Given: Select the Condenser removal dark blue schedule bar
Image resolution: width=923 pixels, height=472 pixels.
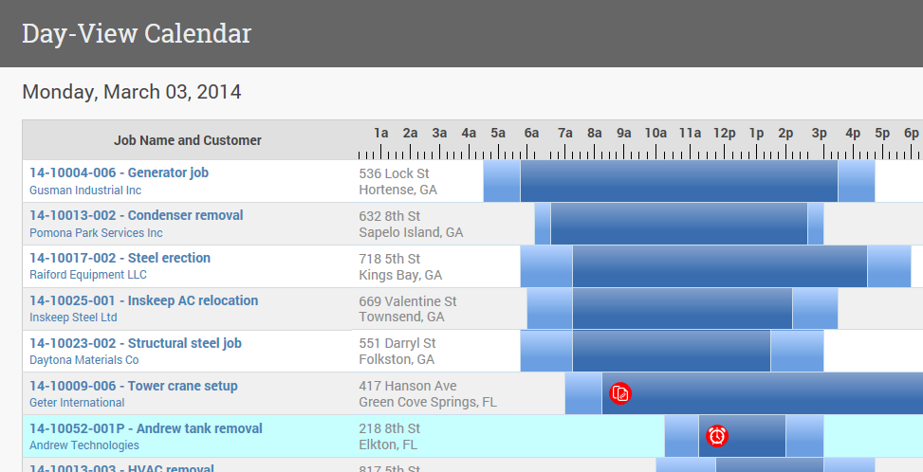Looking at the screenshot, I should (x=678, y=224).
